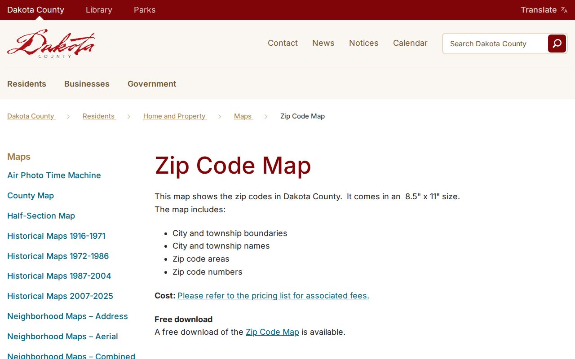Go back to Maps breadcrumb
Screen dimensions: 575x359
(x=243, y=116)
